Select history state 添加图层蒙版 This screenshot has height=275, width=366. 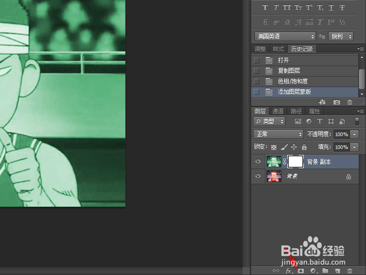[x=305, y=92]
